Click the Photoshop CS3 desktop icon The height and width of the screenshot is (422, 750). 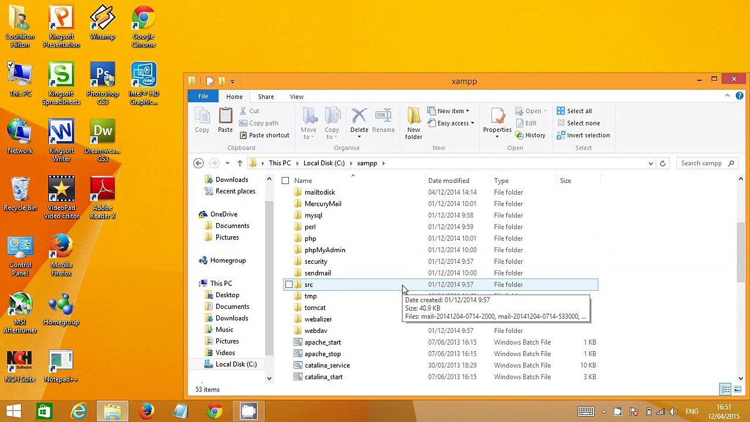(103, 84)
